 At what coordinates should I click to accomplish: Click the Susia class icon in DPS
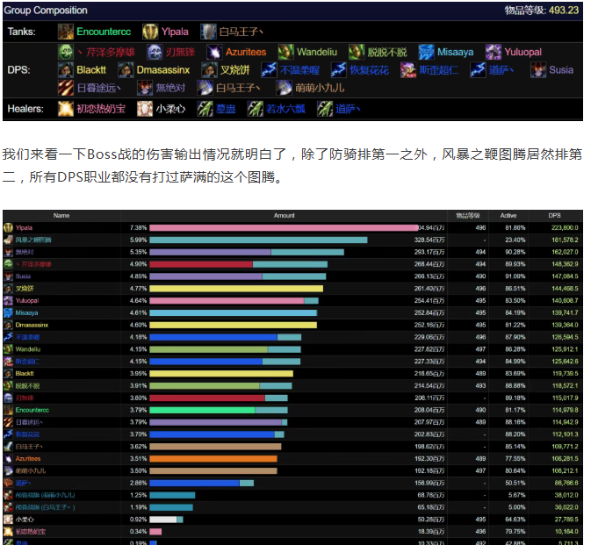click(x=538, y=69)
